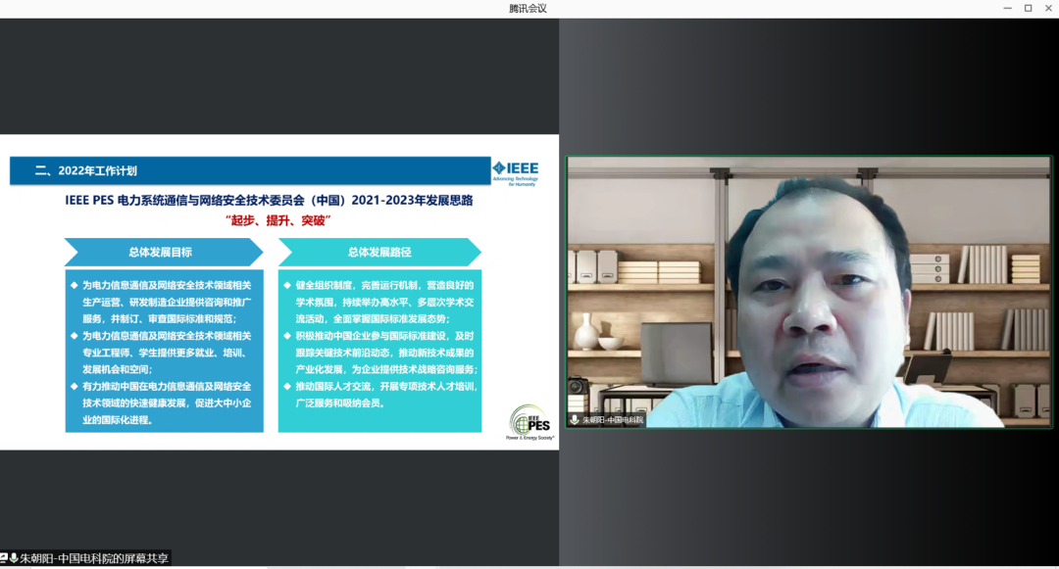The image size is (1059, 569).
Task: Select the 朱朝阳-中国电科院 speaker video tile
Action: (809, 292)
